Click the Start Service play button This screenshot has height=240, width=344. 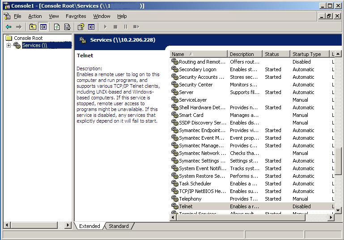pos(105,27)
